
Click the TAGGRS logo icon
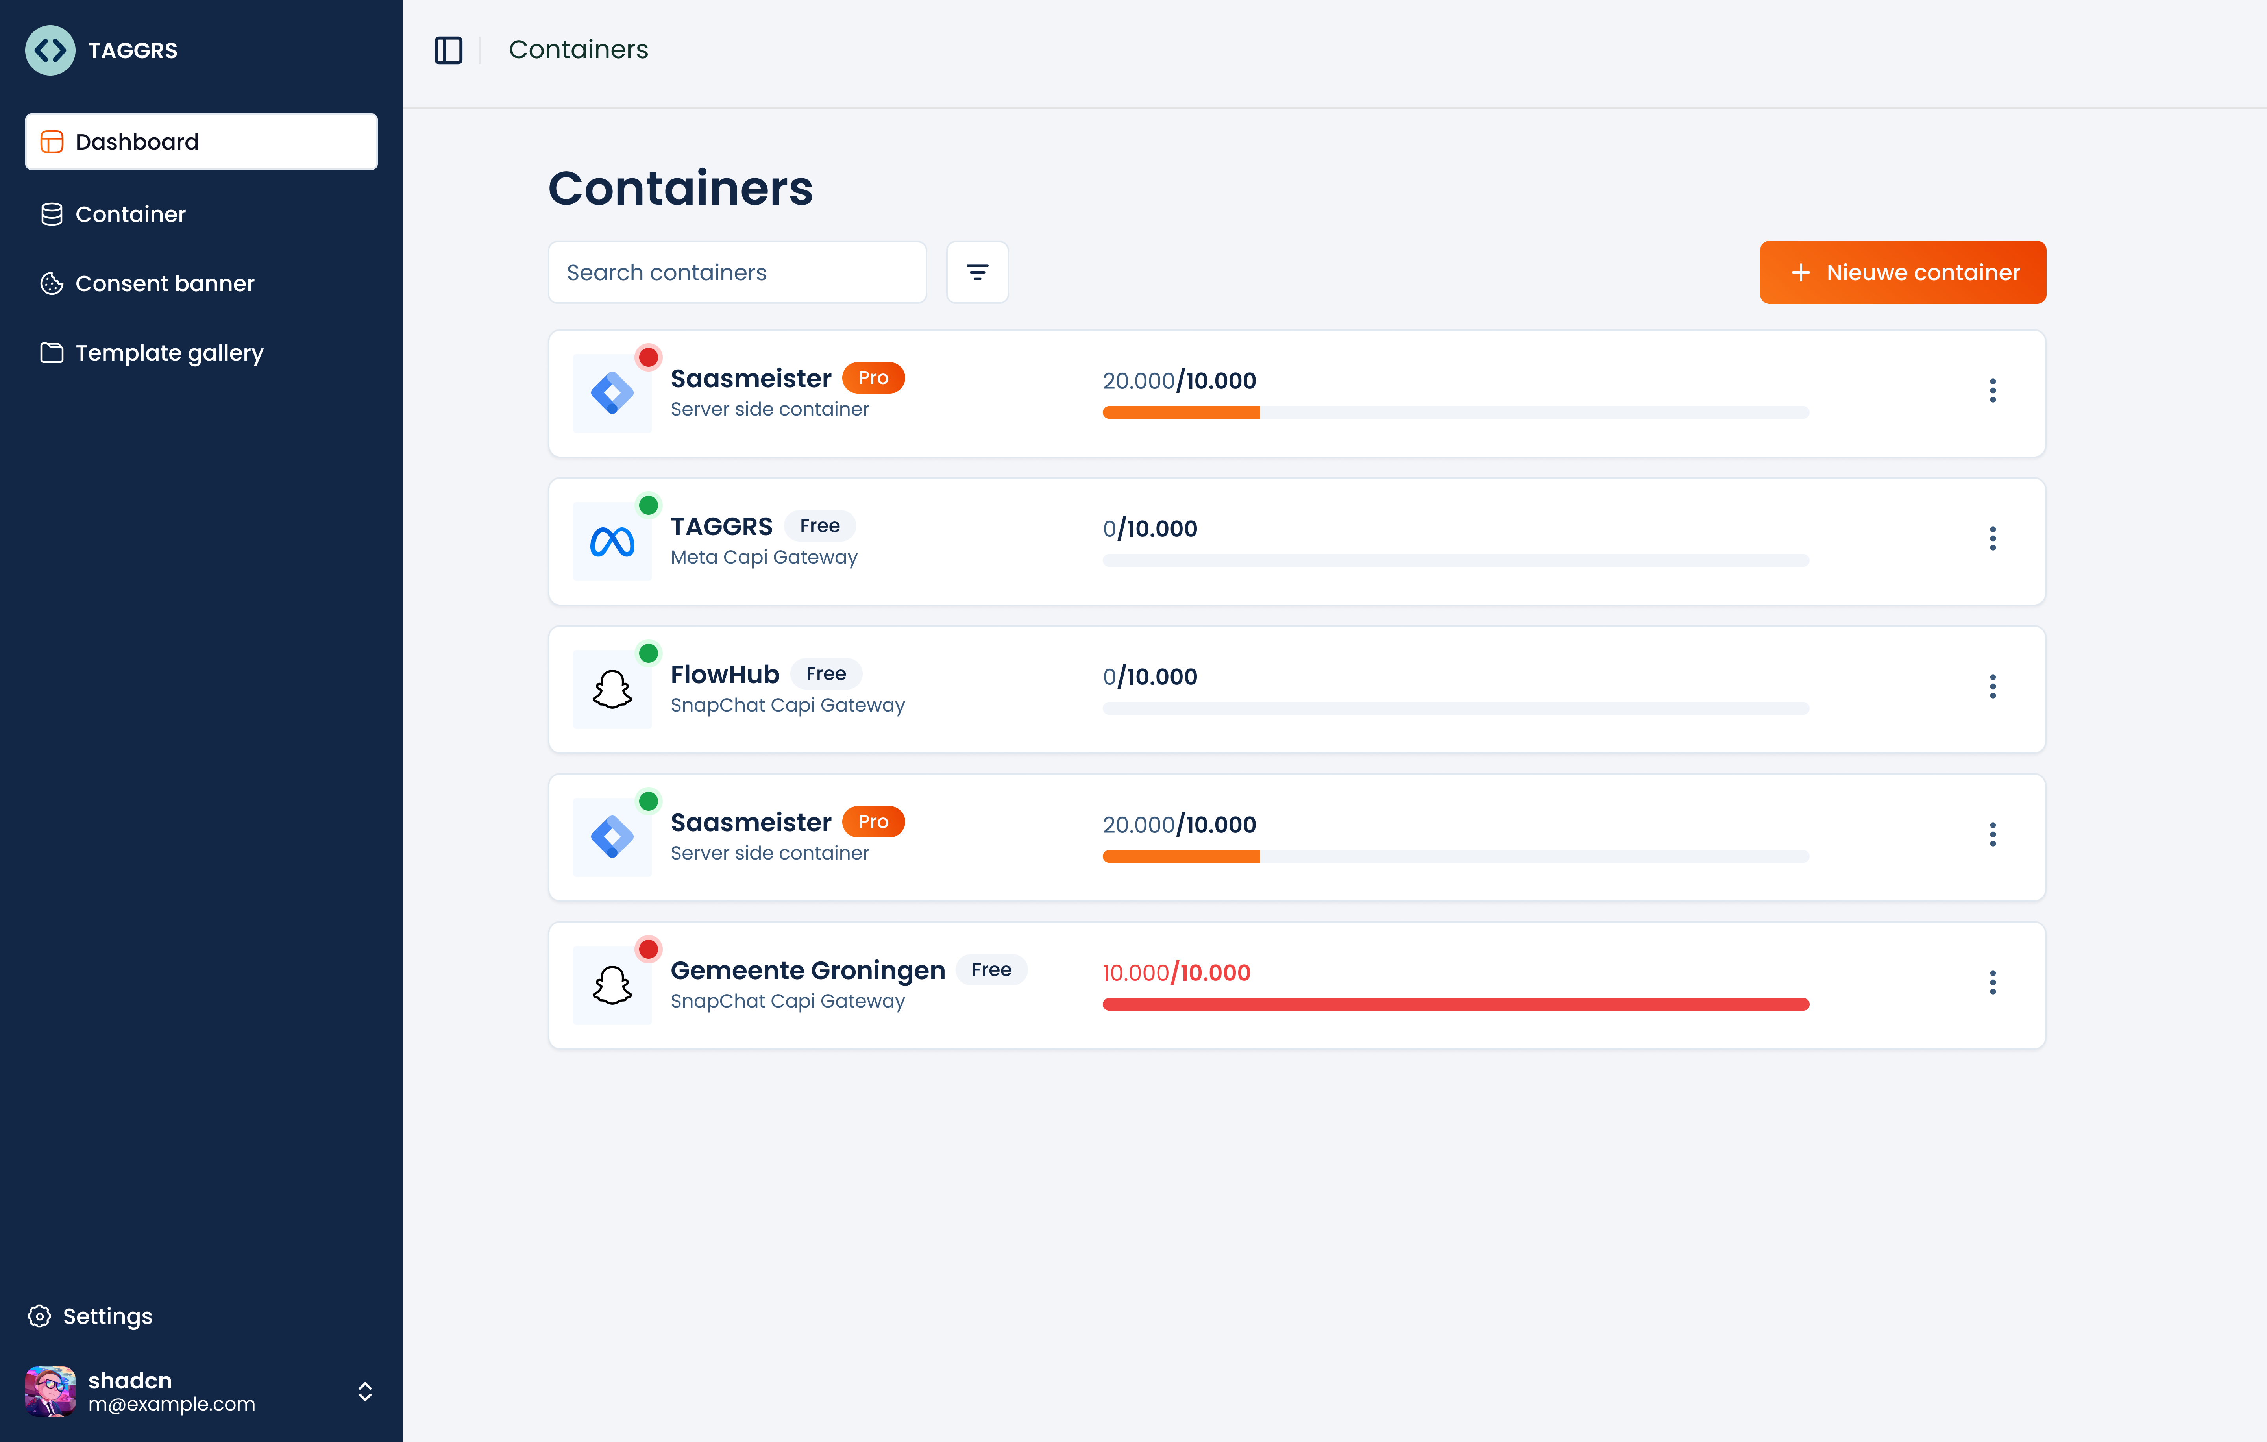click(x=50, y=50)
